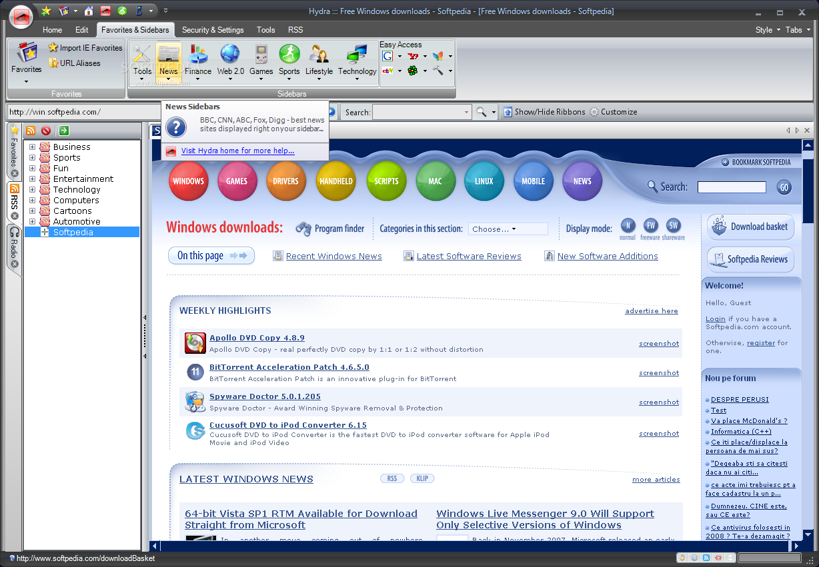Expand the Automotive feed folder
Screen dimensions: 819x567
pos(32,222)
